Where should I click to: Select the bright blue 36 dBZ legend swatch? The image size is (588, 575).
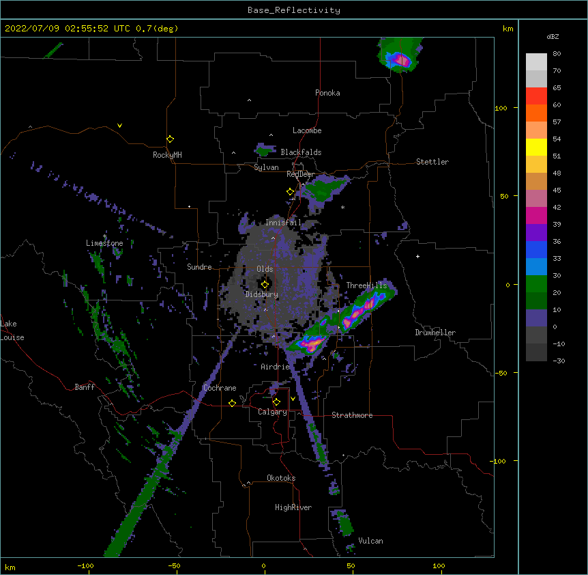[536, 249]
